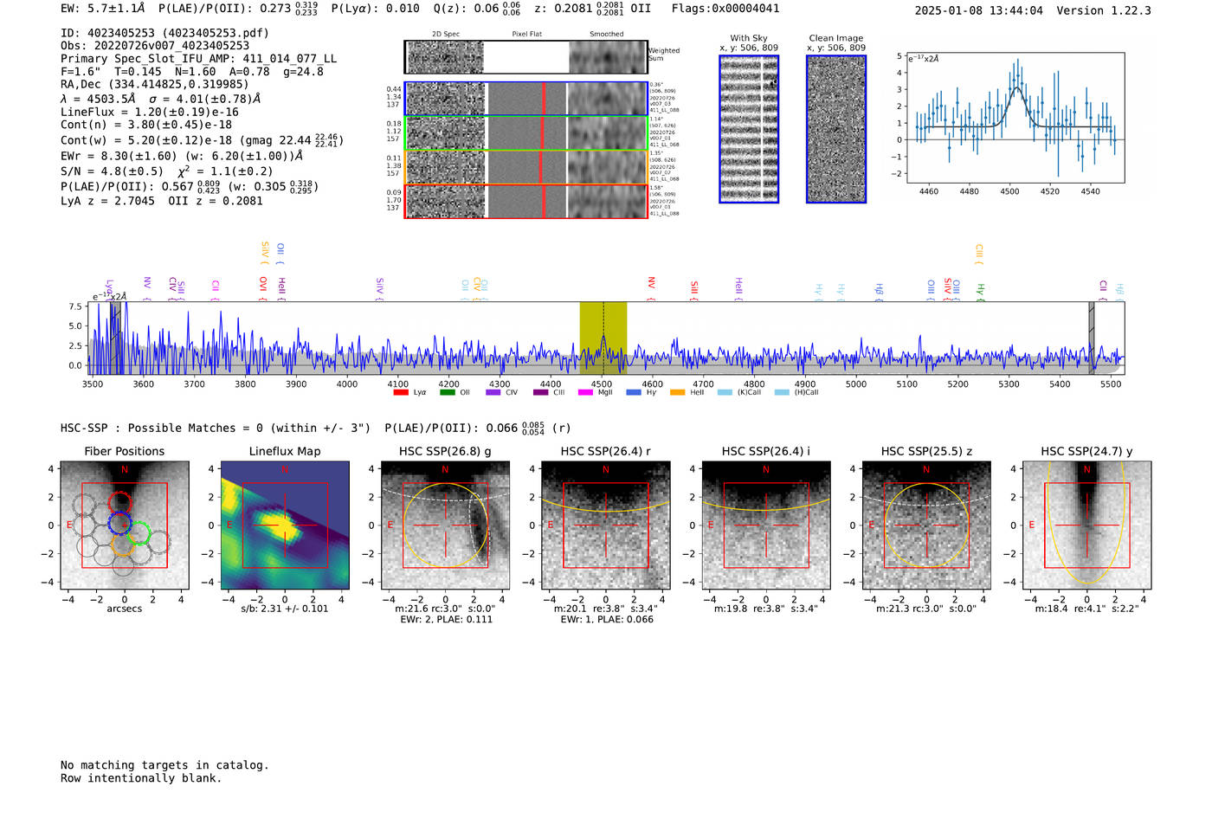Screen dimensions: 1212x825
Task: Click the blue-bordered 2D spectrum row
Action: click(525, 99)
